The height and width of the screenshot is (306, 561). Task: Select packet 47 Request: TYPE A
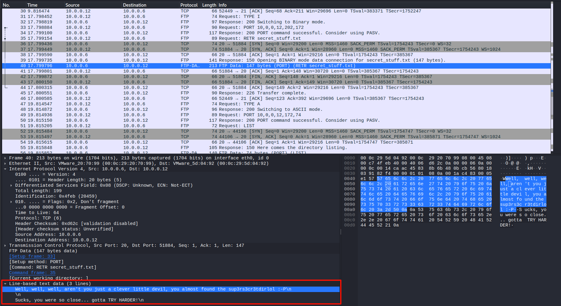(x=276, y=104)
